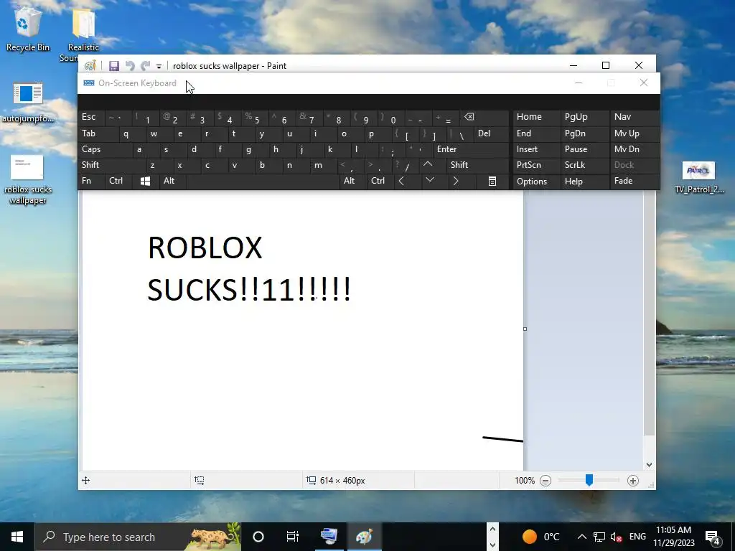Click the Save icon in Paint title bar

point(114,66)
